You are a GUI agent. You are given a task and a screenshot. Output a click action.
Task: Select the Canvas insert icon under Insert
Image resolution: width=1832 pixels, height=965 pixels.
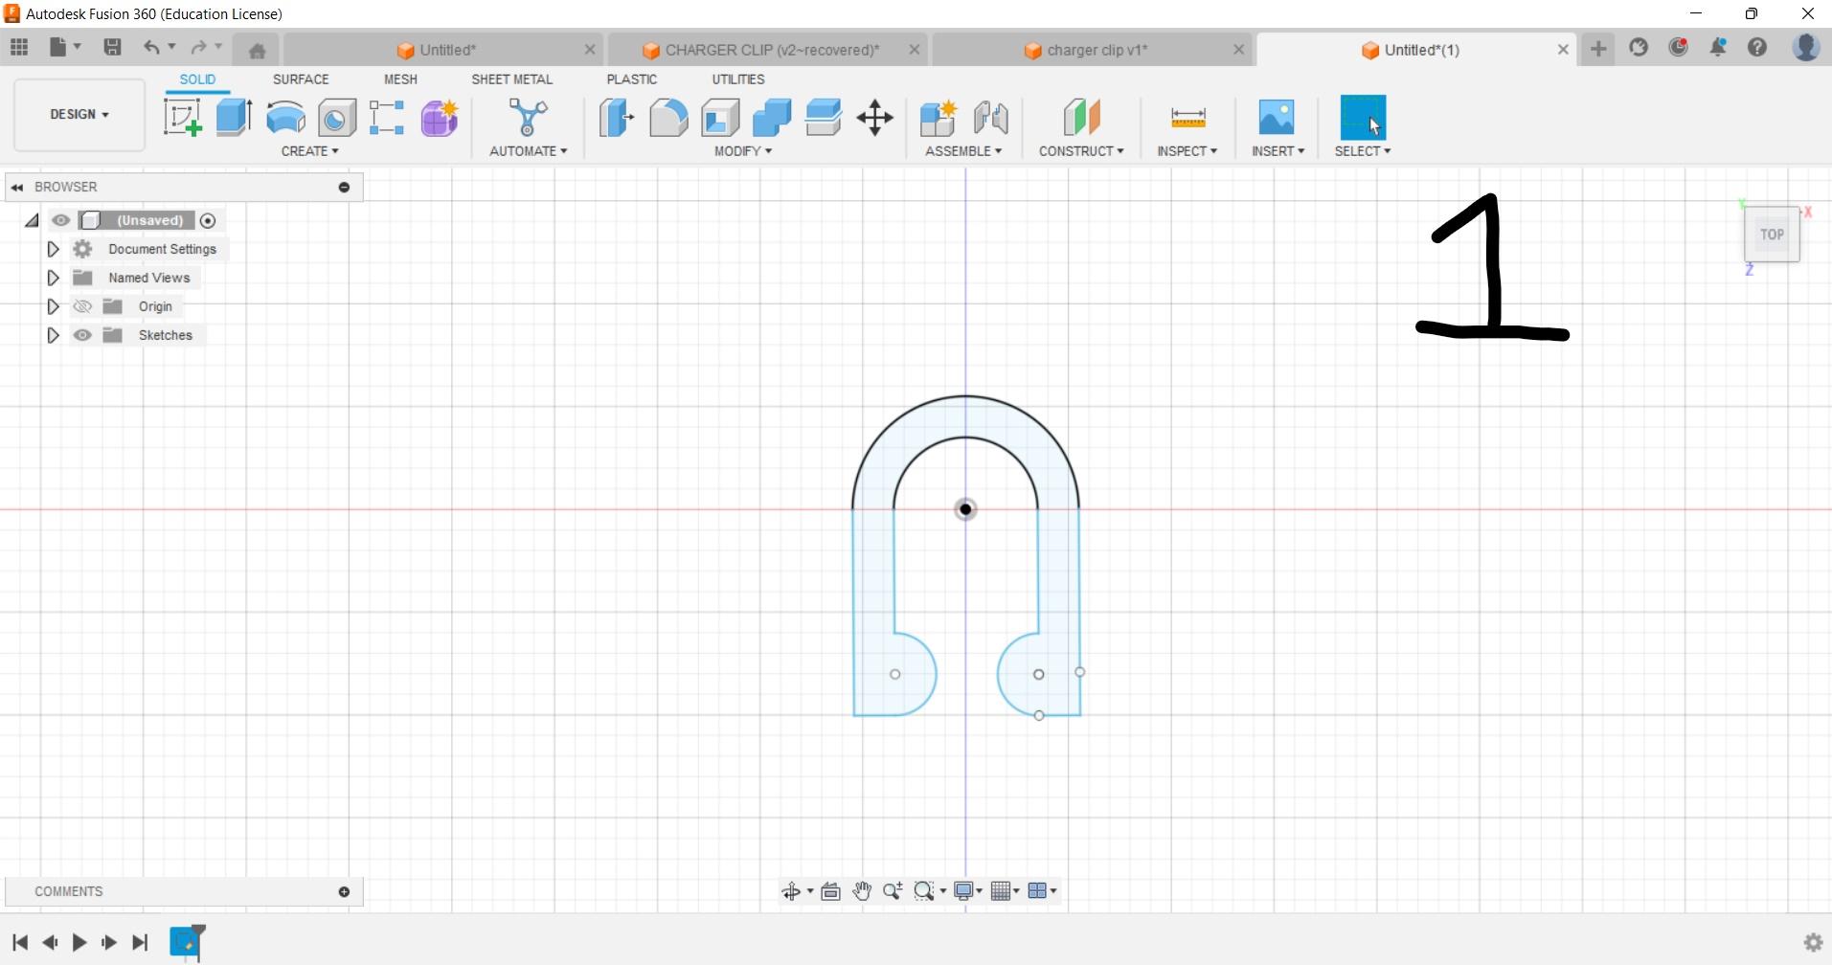(x=1276, y=117)
